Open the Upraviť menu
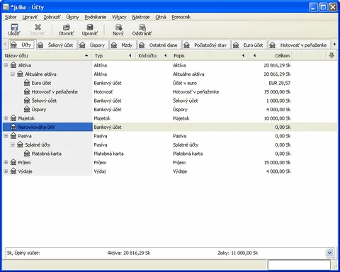340x272 pixels. click(x=30, y=17)
